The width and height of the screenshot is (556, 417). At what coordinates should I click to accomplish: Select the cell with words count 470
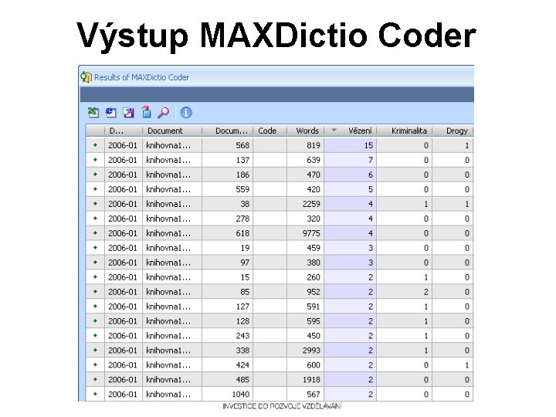pyautogui.click(x=305, y=175)
